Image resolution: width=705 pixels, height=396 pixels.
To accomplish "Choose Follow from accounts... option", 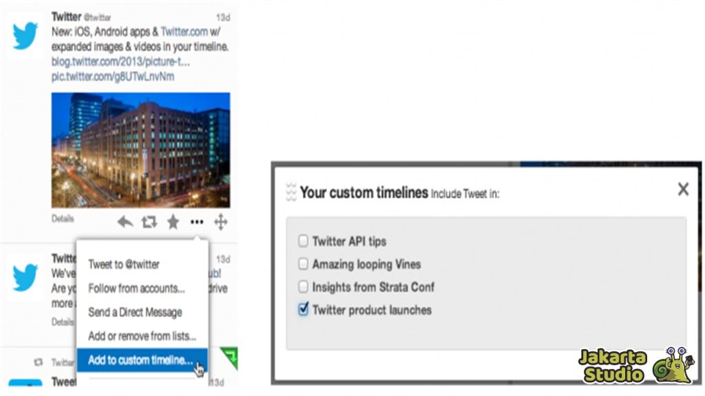I will click(136, 288).
